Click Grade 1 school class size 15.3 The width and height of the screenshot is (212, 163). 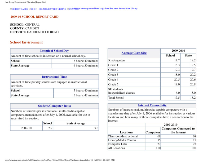(x=177, y=65)
